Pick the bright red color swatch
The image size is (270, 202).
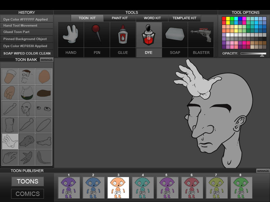pyautogui.click(x=224, y=19)
